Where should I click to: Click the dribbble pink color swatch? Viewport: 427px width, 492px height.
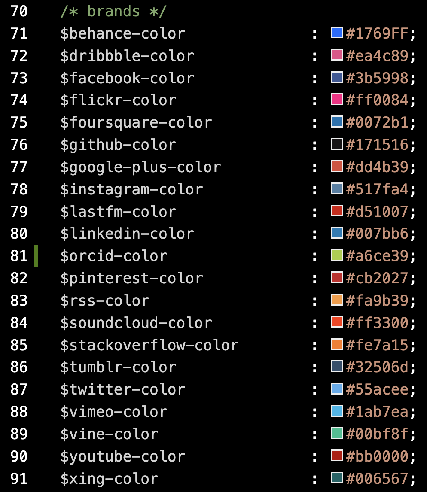click(x=337, y=55)
